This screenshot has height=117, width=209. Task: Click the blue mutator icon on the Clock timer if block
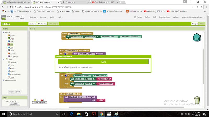pyautogui.click(x=66, y=76)
